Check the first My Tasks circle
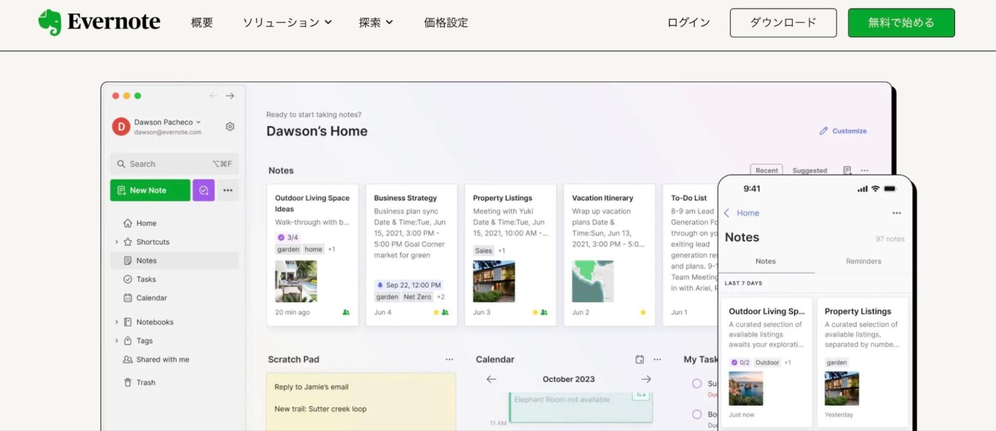996x431 pixels. 697,384
